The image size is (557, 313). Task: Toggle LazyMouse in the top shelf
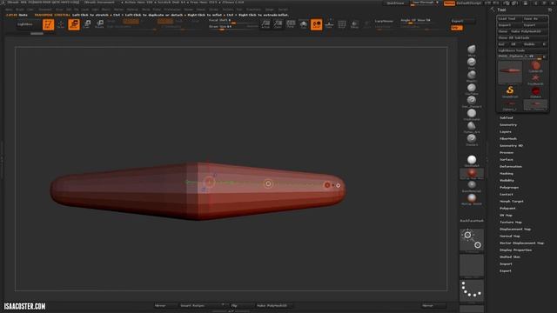tap(384, 21)
